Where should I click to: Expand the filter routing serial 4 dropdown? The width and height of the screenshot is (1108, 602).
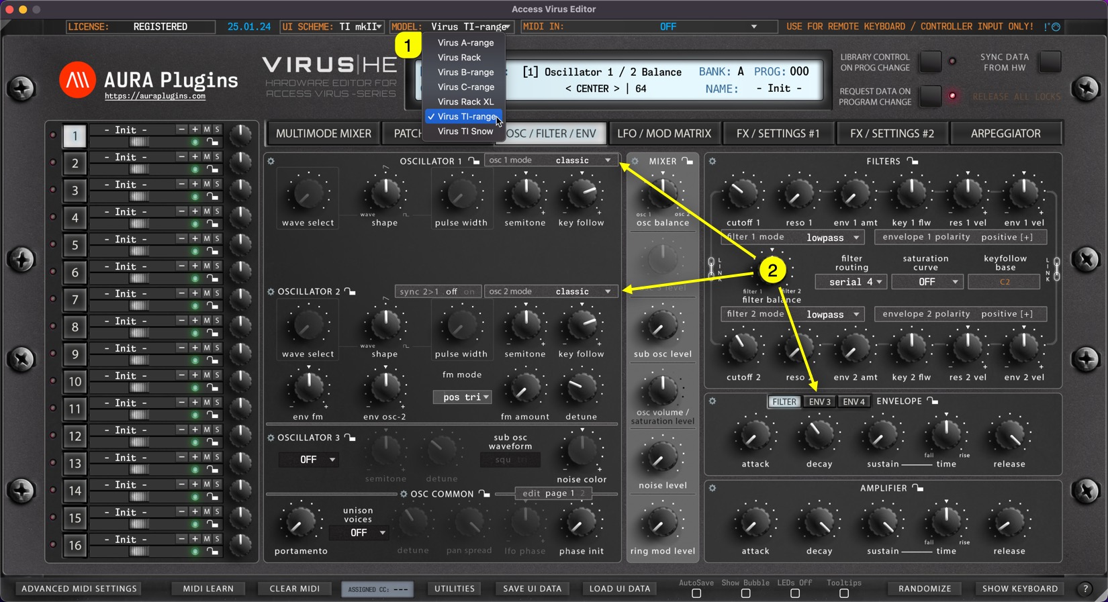tap(851, 282)
